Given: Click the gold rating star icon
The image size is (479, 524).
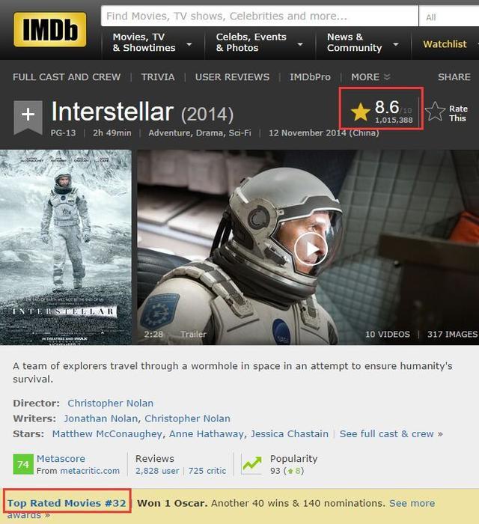Looking at the screenshot, I should point(361,112).
